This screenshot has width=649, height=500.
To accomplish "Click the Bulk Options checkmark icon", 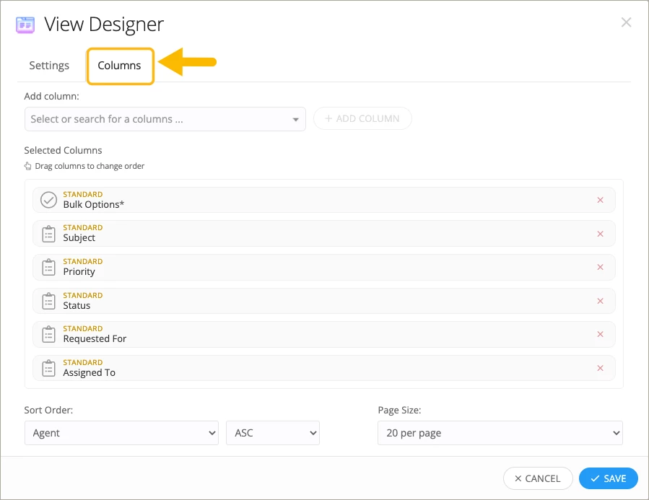I will (48, 200).
